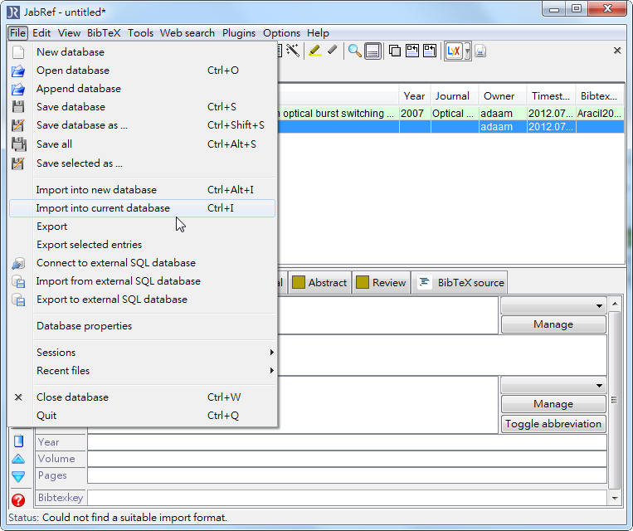The height and width of the screenshot is (531, 633).
Task: Select Save all menu entry
Action: point(142,144)
